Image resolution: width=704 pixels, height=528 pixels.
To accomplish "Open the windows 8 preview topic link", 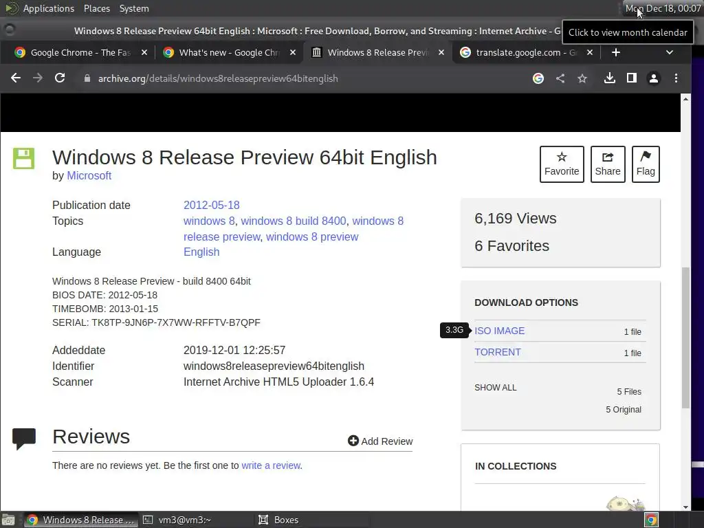I will [312, 236].
